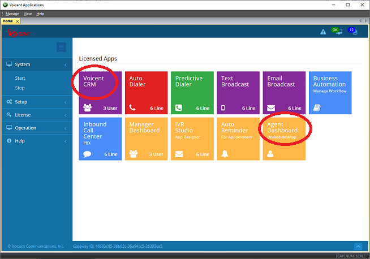Viewport: 370px width, 259px height.
Task: Select the Operation sidebar item
Action: click(x=37, y=128)
